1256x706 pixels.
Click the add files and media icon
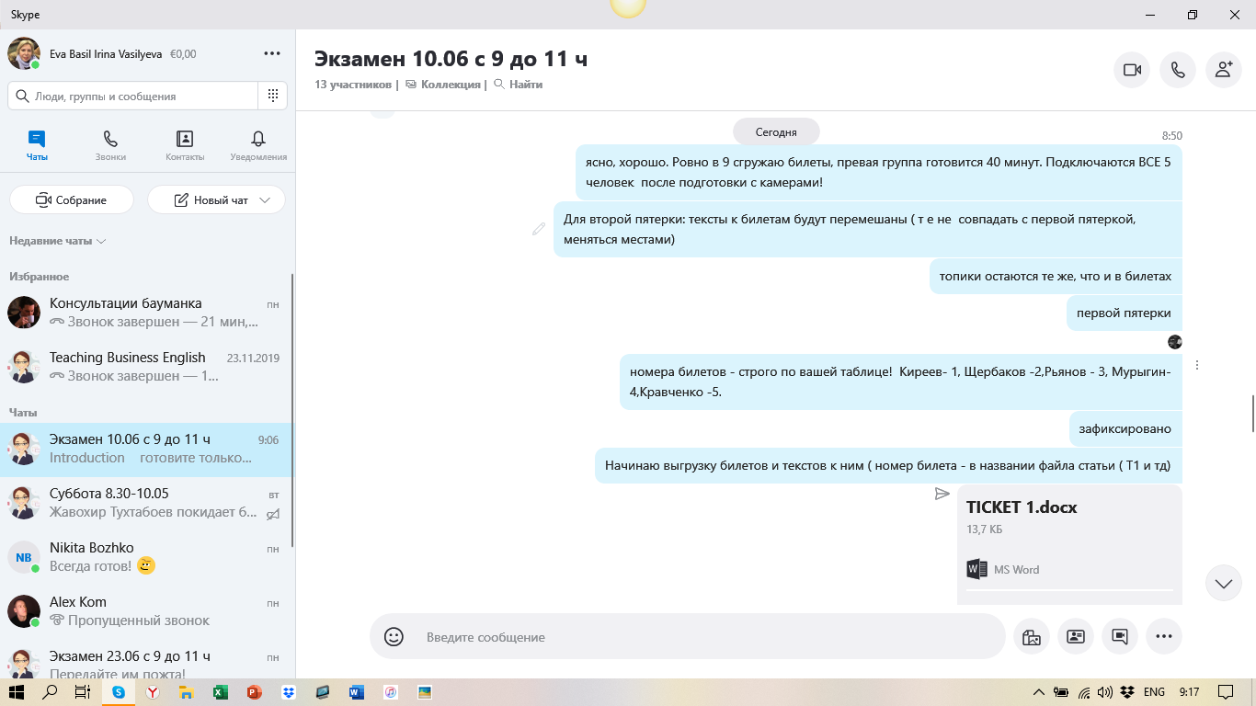pyautogui.click(x=1031, y=636)
